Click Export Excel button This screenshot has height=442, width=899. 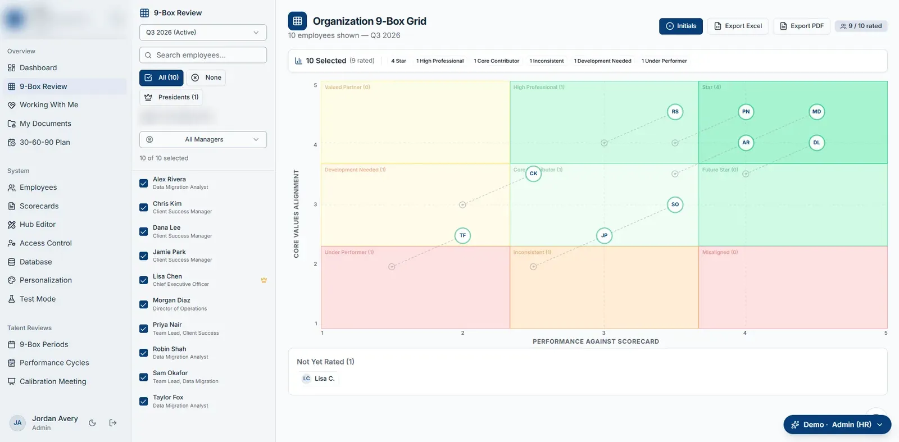click(x=738, y=26)
